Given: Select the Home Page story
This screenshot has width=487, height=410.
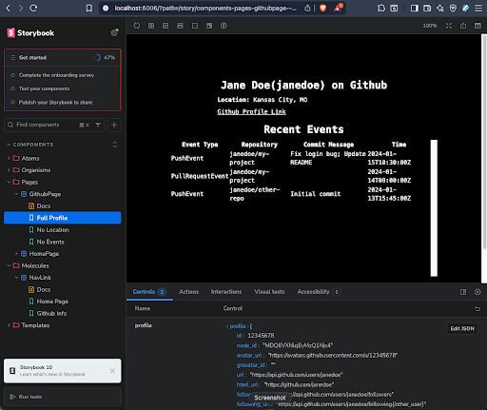Looking at the screenshot, I should coord(52,302).
